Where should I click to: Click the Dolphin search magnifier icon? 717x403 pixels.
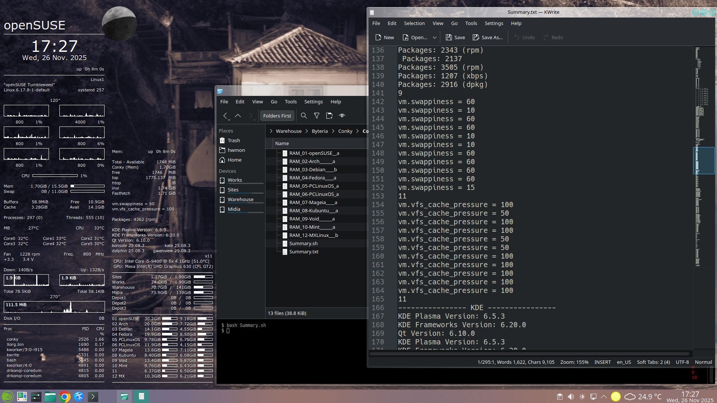[x=304, y=116]
